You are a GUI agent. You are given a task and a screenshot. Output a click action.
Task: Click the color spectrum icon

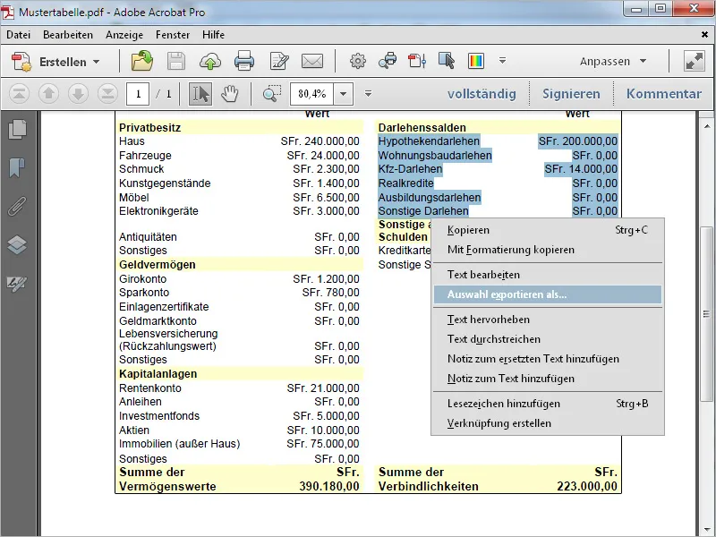pyautogui.click(x=476, y=61)
